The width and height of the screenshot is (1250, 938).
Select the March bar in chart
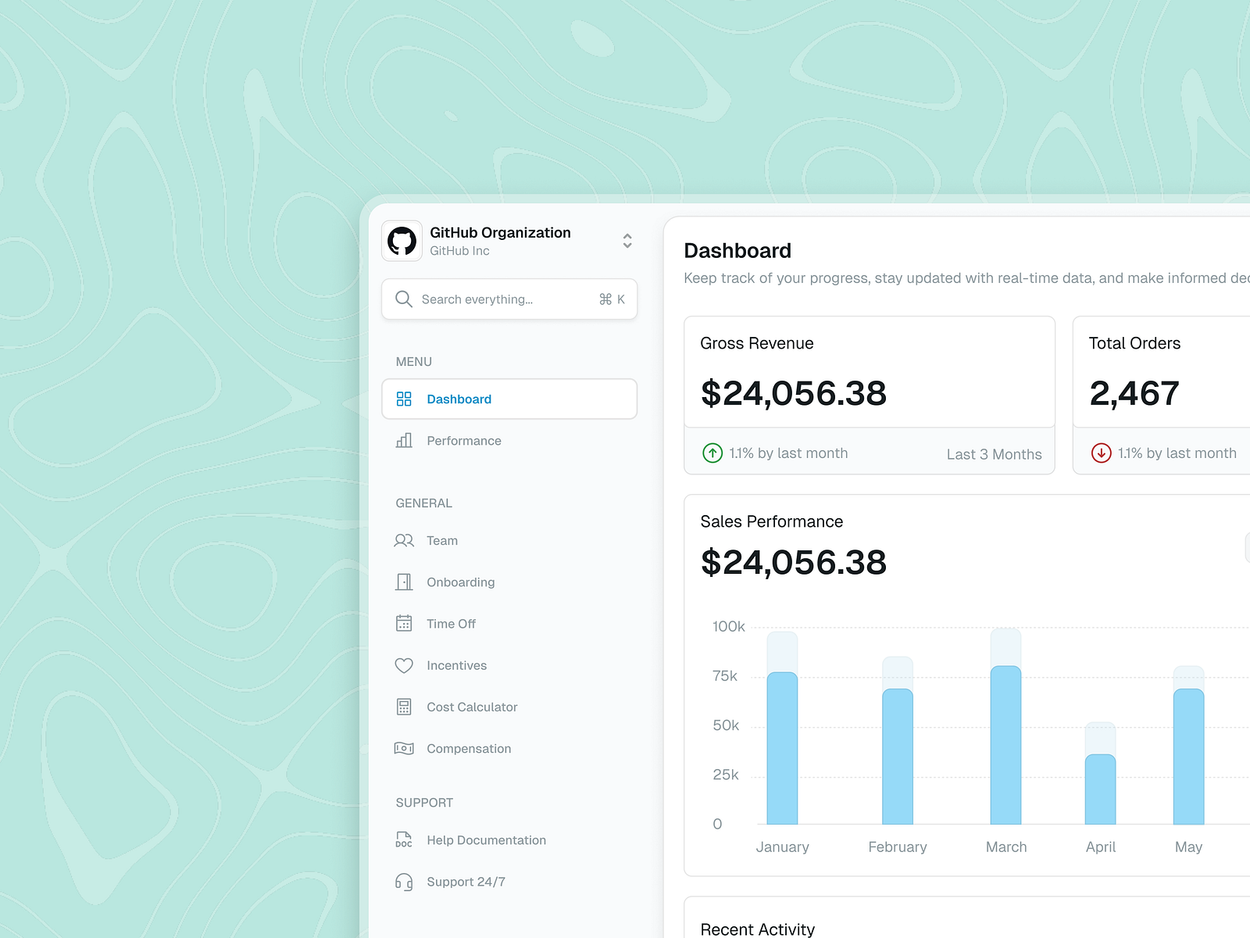(1005, 745)
